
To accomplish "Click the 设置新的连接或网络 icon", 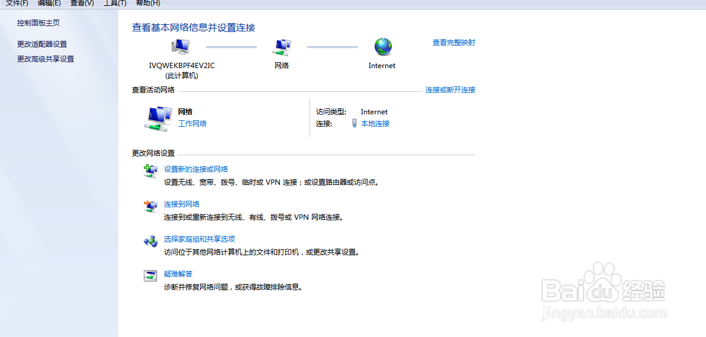I will click(x=150, y=171).
